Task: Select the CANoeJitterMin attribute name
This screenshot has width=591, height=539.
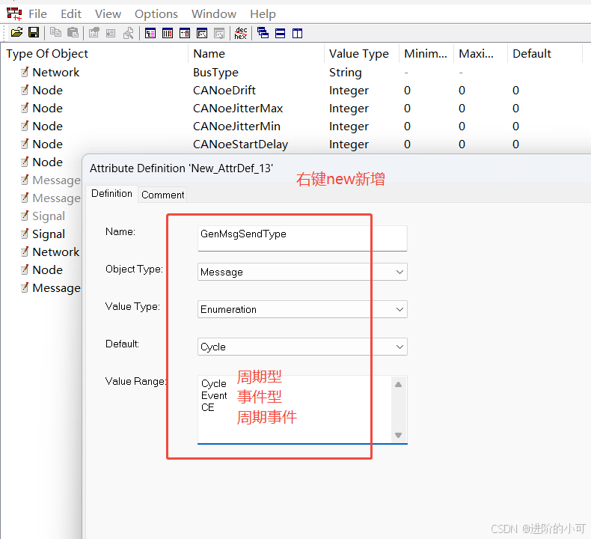Action: click(236, 126)
